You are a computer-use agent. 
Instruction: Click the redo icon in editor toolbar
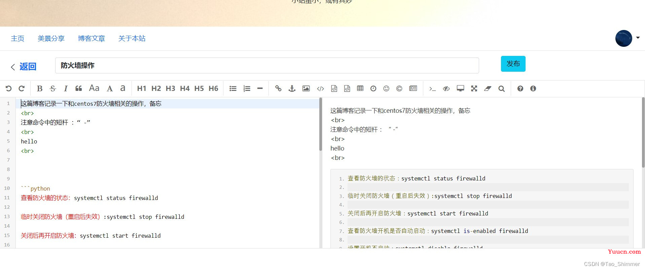pos(22,89)
